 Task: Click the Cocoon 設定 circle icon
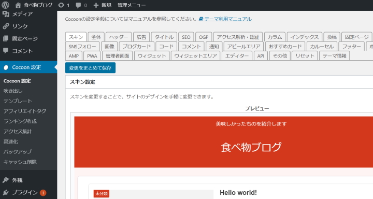pyautogui.click(x=6, y=67)
